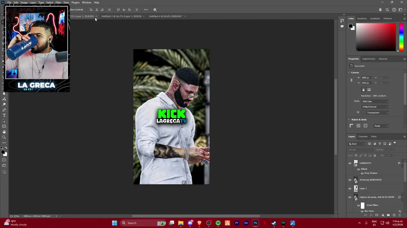Swap foreground and background colors
Image resolution: width=407 pixels, height=228 pixels.
tap(6, 148)
